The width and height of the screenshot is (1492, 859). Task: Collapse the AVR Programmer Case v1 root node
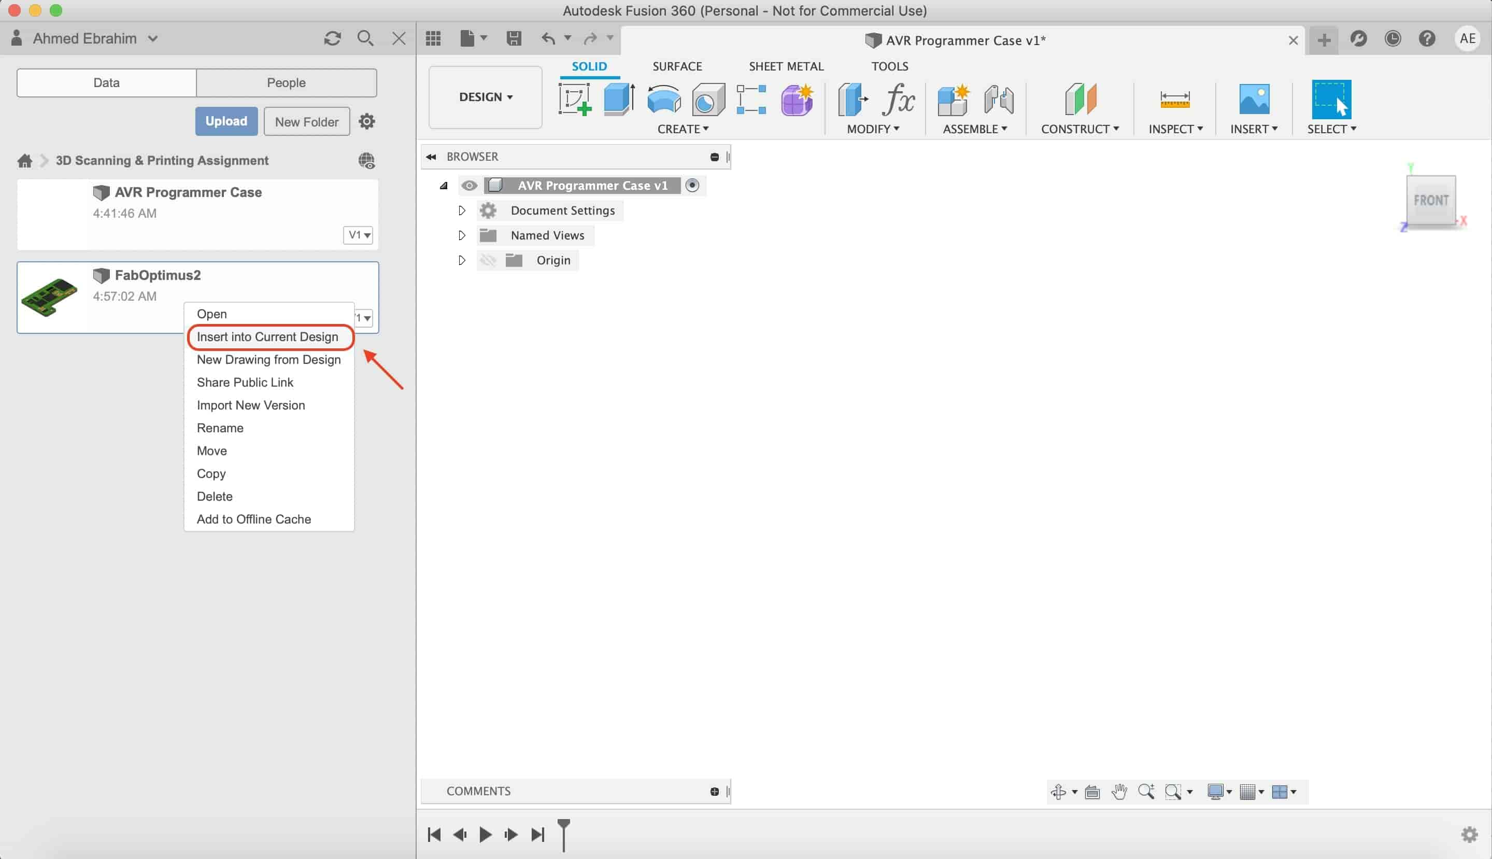(x=444, y=186)
